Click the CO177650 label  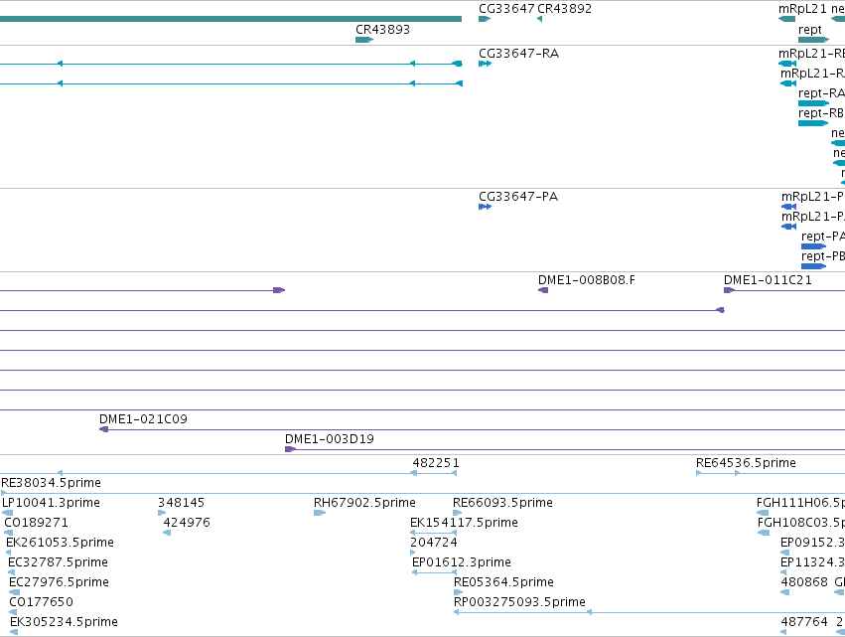coord(41,602)
